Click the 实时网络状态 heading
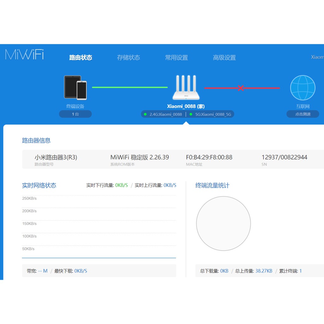This screenshot has height=324, width=324. 39,185
